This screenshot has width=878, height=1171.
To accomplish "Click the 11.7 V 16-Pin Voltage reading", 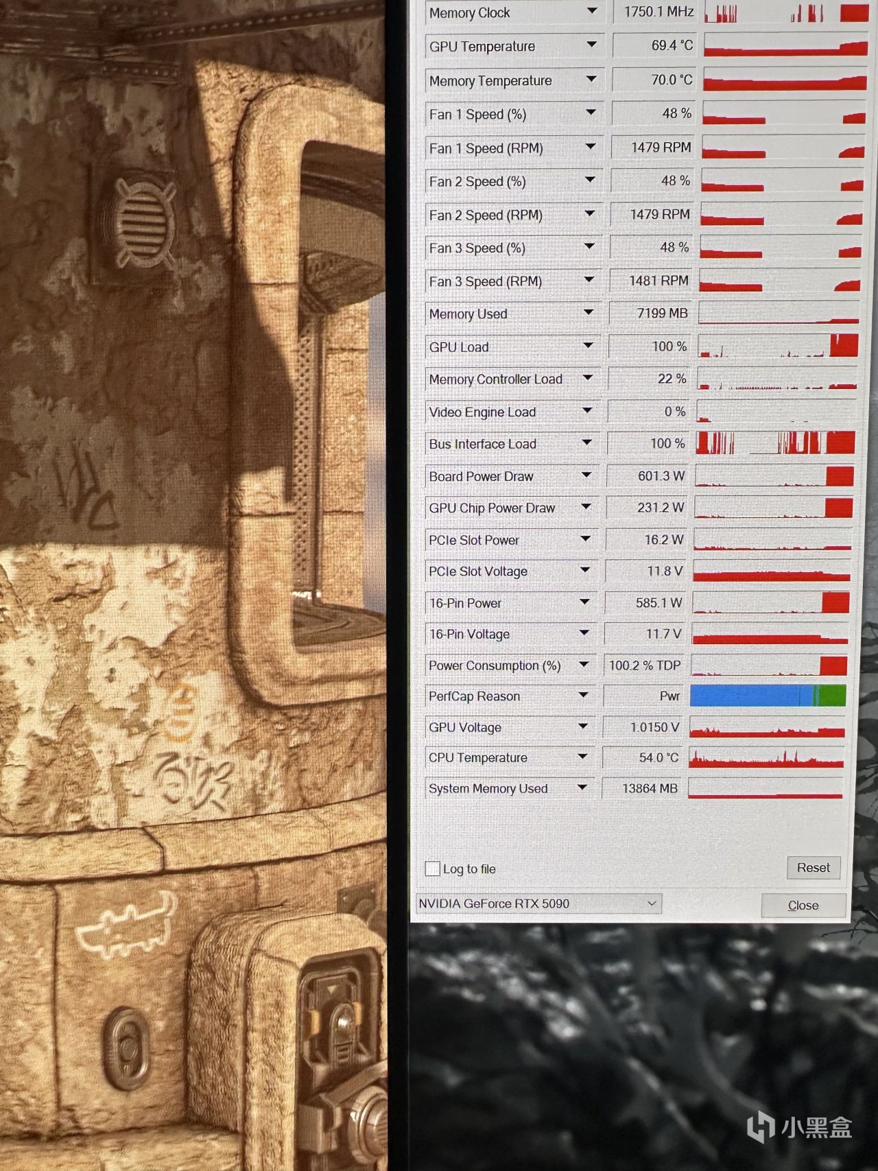I will [x=644, y=634].
